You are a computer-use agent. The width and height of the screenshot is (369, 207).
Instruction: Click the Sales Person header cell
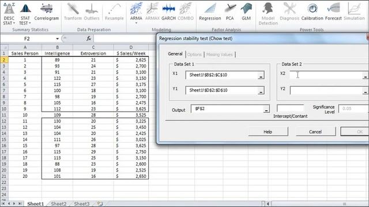25,53
